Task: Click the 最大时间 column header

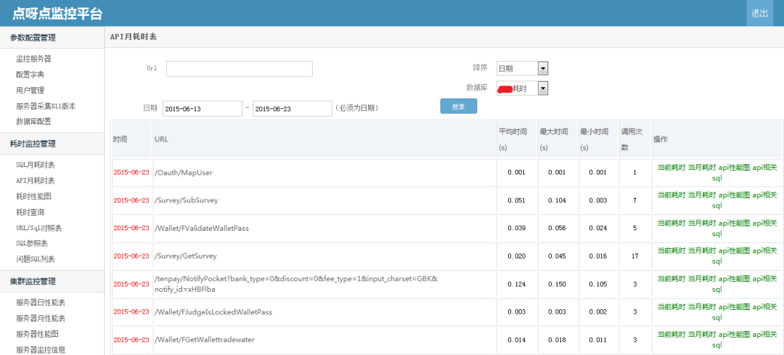Action: 558,139
